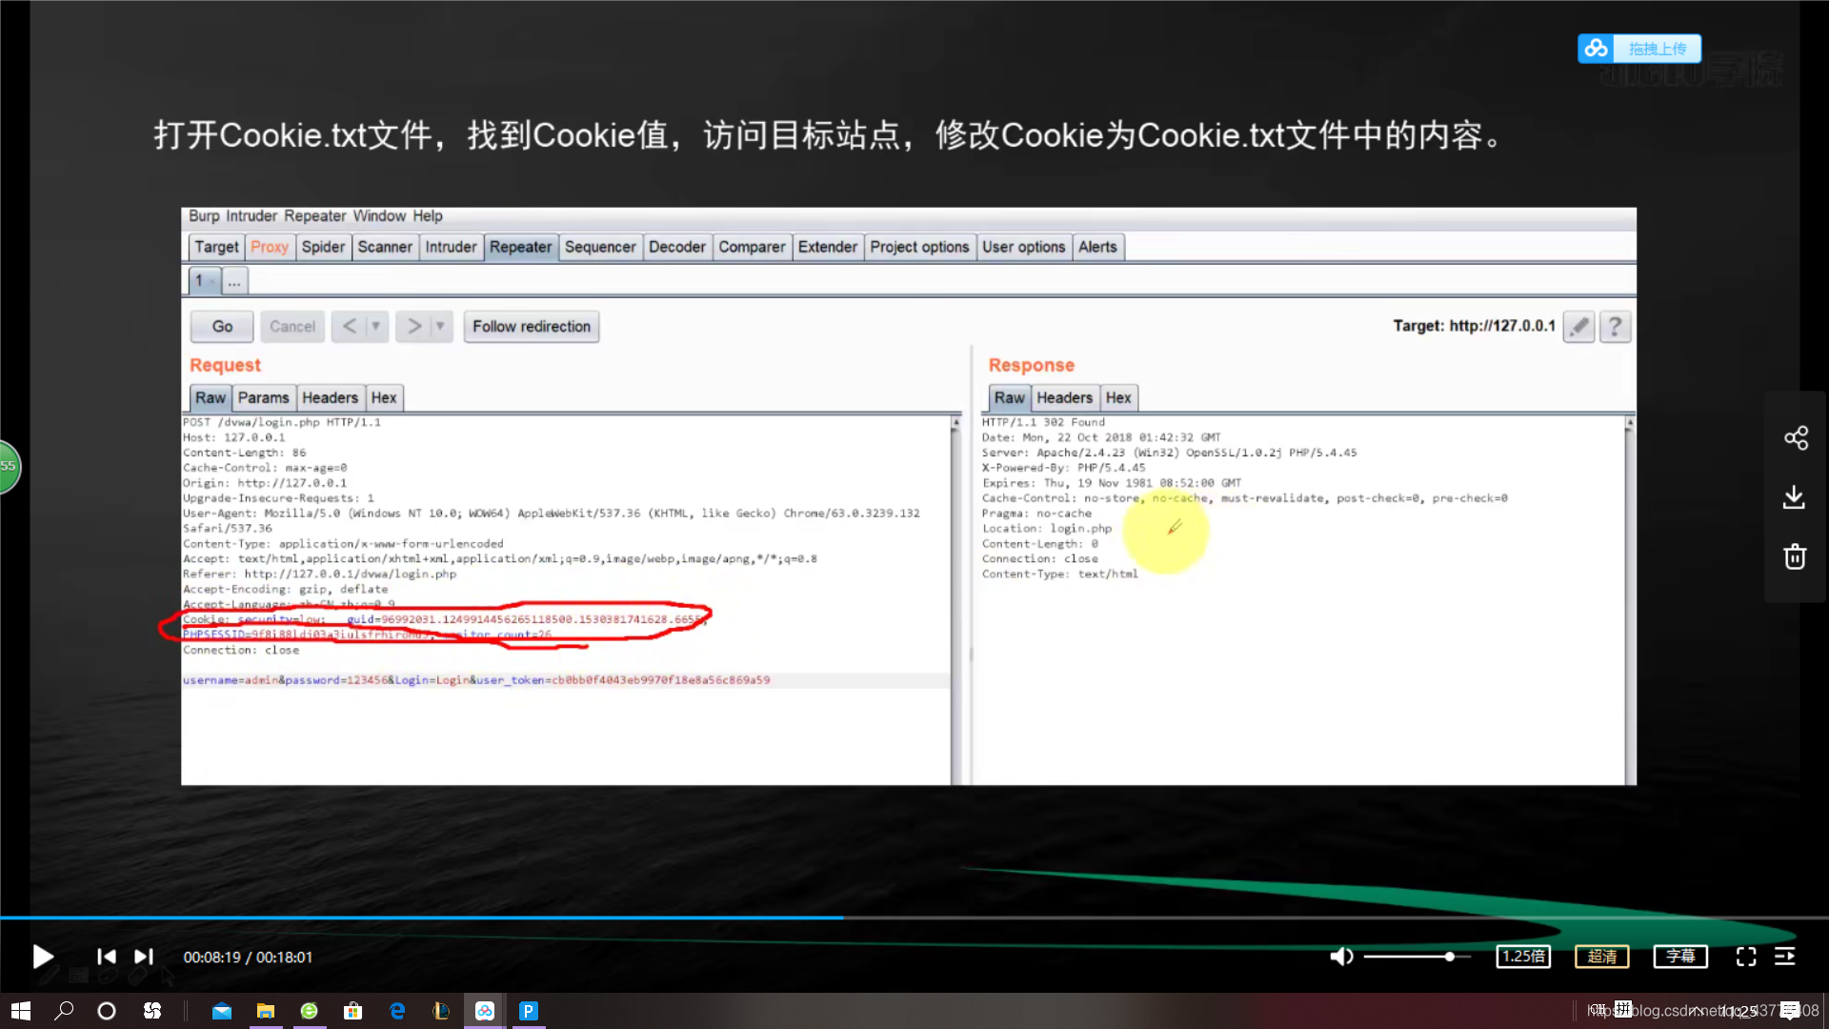Switch to the Intruder tool tab
This screenshot has height=1029, width=1829.
tap(451, 247)
